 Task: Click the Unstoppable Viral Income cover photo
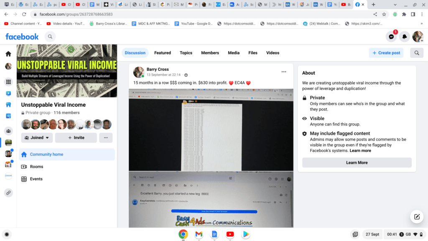click(x=67, y=71)
